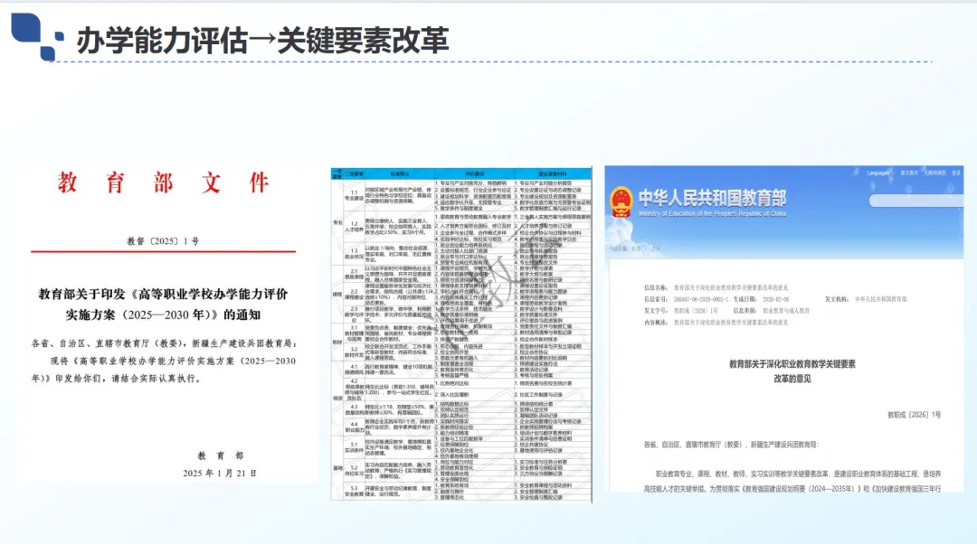This screenshot has width=977, height=544.
Task: Click the 信息类别 value 职业教育与成人教育
Action: tap(786, 311)
